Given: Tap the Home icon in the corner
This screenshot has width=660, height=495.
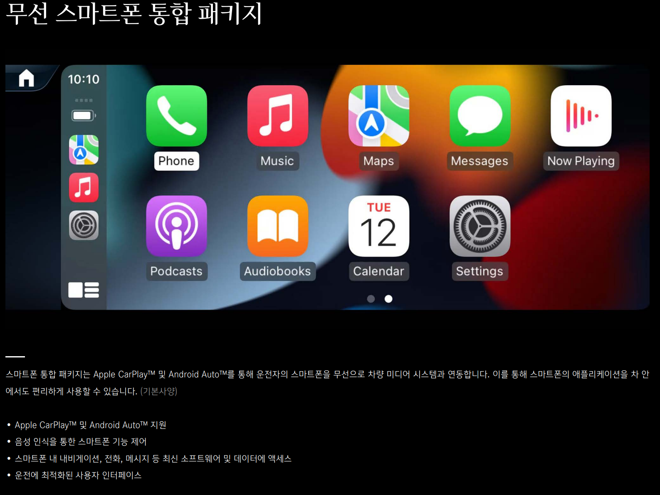Looking at the screenshot, I should [26, 78].
